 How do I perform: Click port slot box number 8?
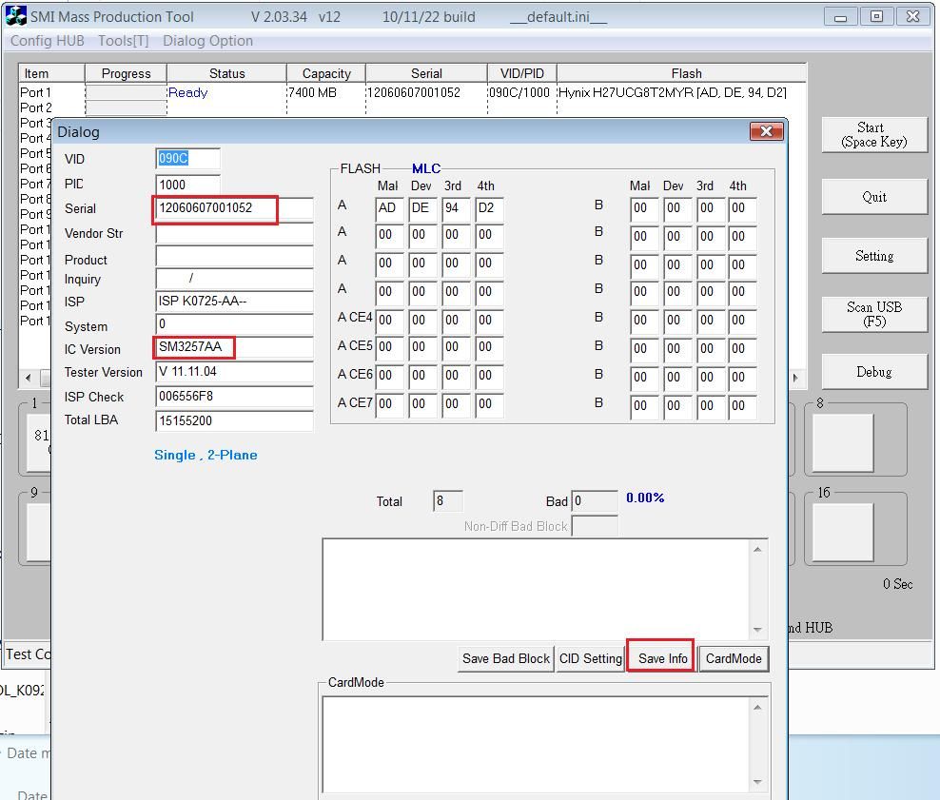tap(843, 442)
